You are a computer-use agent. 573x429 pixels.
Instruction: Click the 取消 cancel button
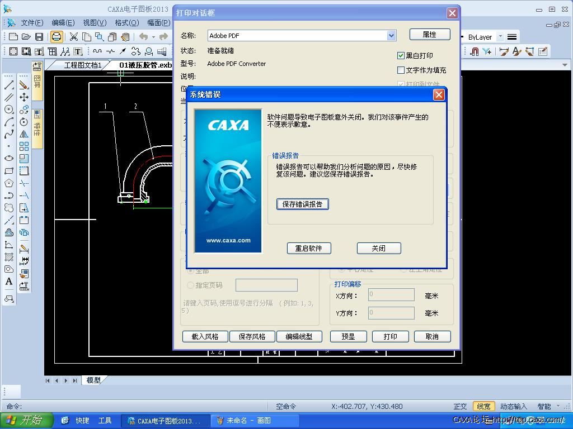point(433,336)
